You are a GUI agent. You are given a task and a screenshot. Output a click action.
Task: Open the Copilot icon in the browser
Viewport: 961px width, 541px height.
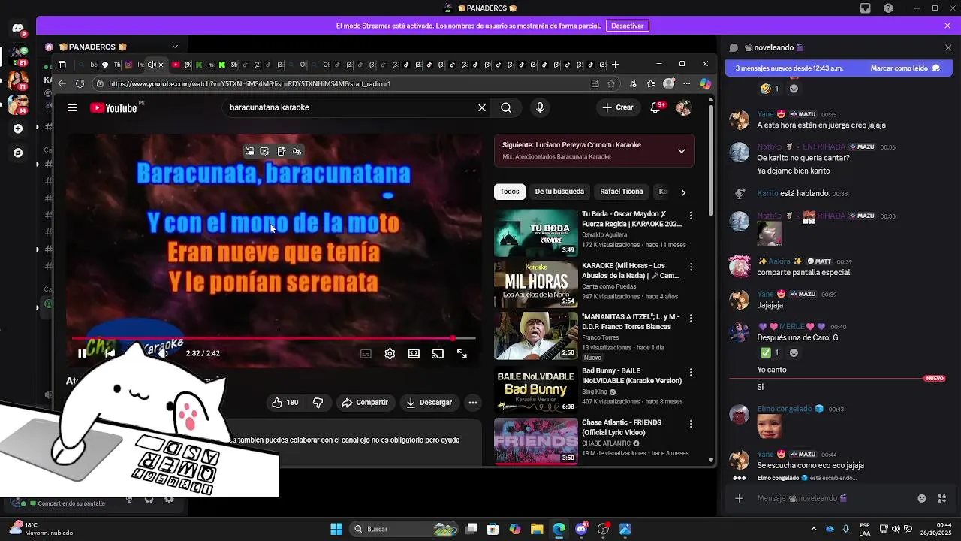coord(705,83)
